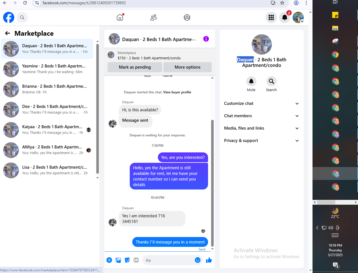Screen dimensions: 358x273
Task: Click the 'Yes, are you interested?' message
Action: click(183, 157)
